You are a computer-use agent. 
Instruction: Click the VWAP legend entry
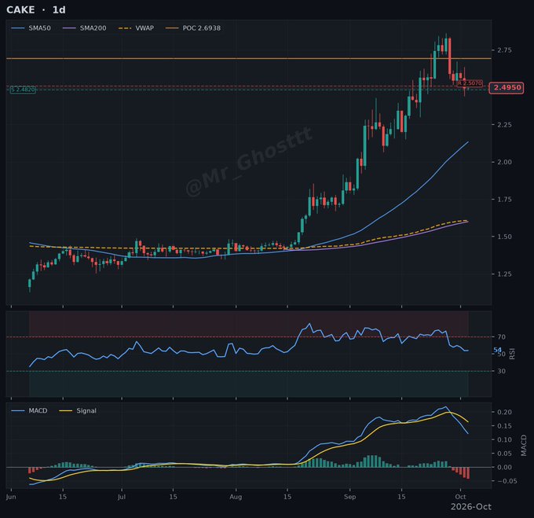tap(136, 28)
